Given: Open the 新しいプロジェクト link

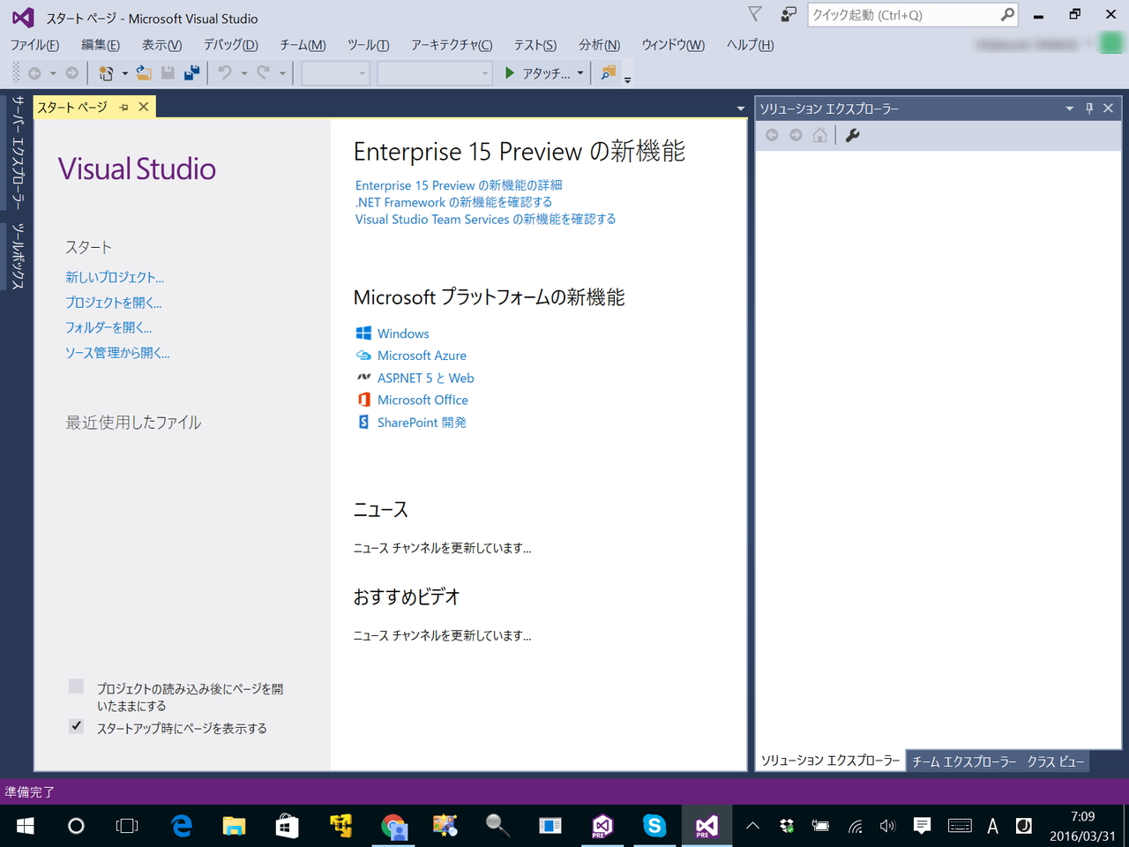Looking at the screenshot, I should click(115, 276).
